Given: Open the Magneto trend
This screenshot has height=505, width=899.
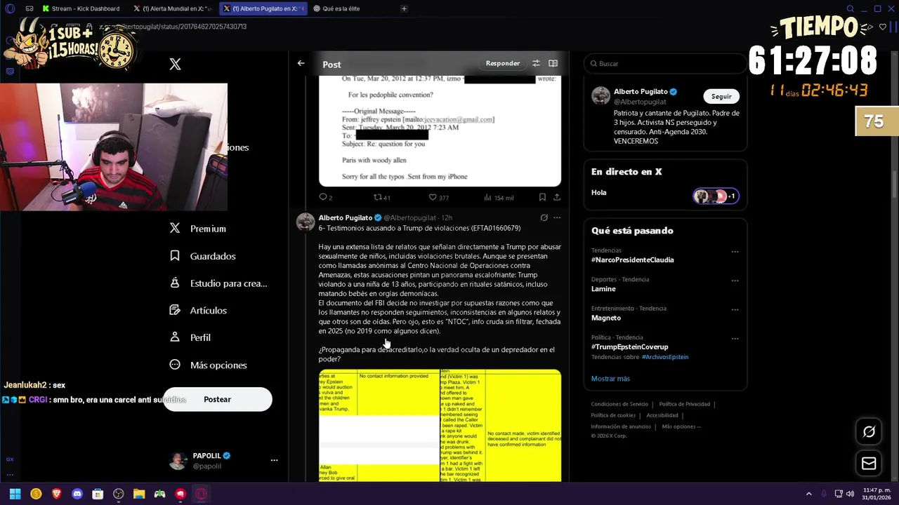Looking at the screenshot, I should [x=606, y=318].
